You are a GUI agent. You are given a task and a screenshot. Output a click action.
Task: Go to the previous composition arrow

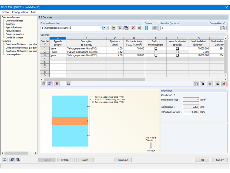pyautogui.click(x=105, y=28)
